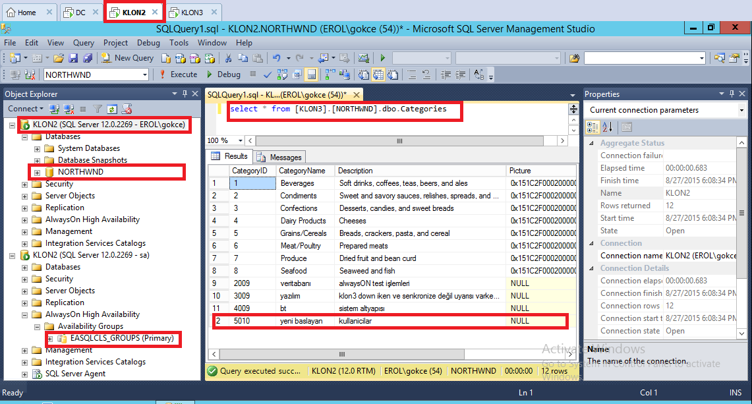Click the Save file icon in toolbar
This screenshot has height=404, width=752.
click(x=74, y=58)
